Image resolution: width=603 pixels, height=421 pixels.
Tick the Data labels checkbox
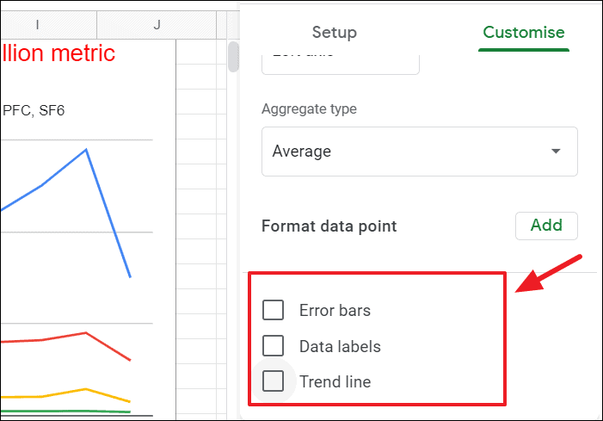[273, 346]
